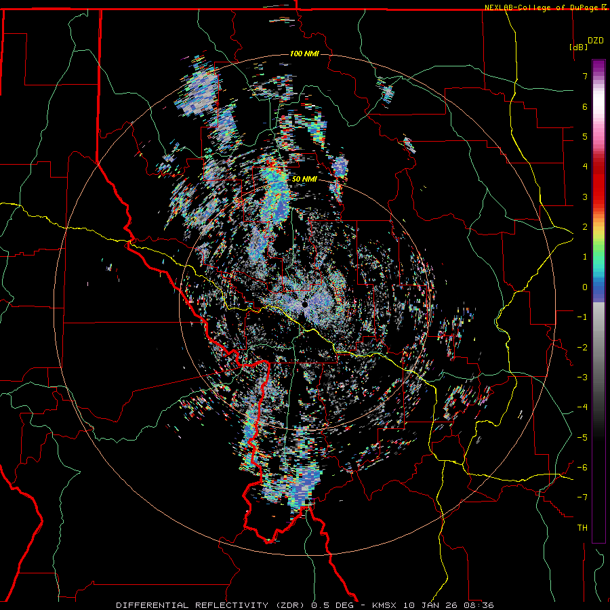Click the red band near 3 dB on colorbar
The image size is (610, 610).
point(598,197)
